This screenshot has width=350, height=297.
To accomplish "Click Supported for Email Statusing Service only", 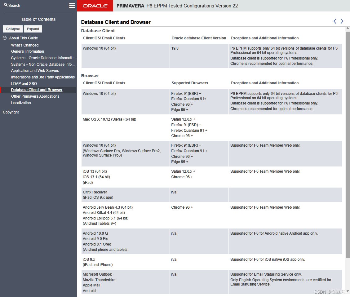I will (266, 274).
